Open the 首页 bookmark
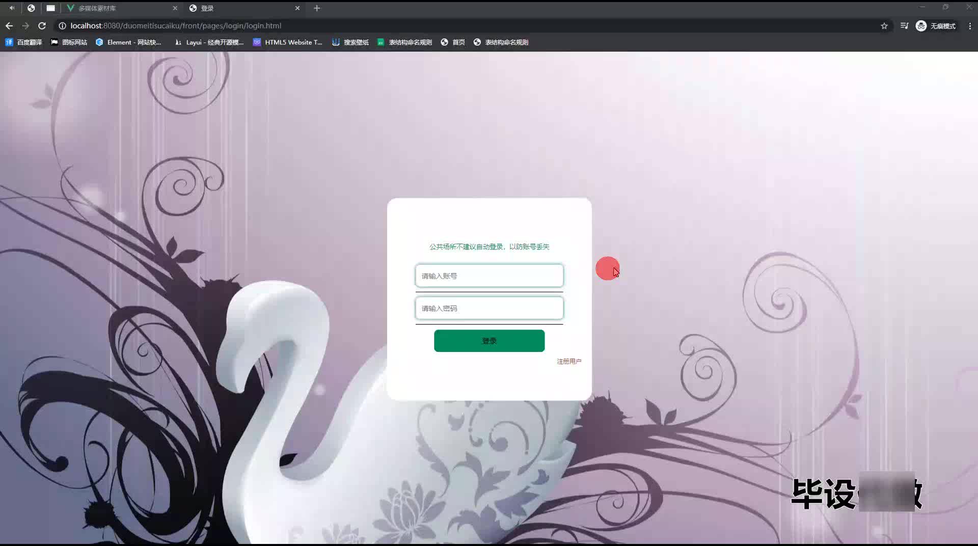Viewport: 978px width, 546px height. coord(453,42)
